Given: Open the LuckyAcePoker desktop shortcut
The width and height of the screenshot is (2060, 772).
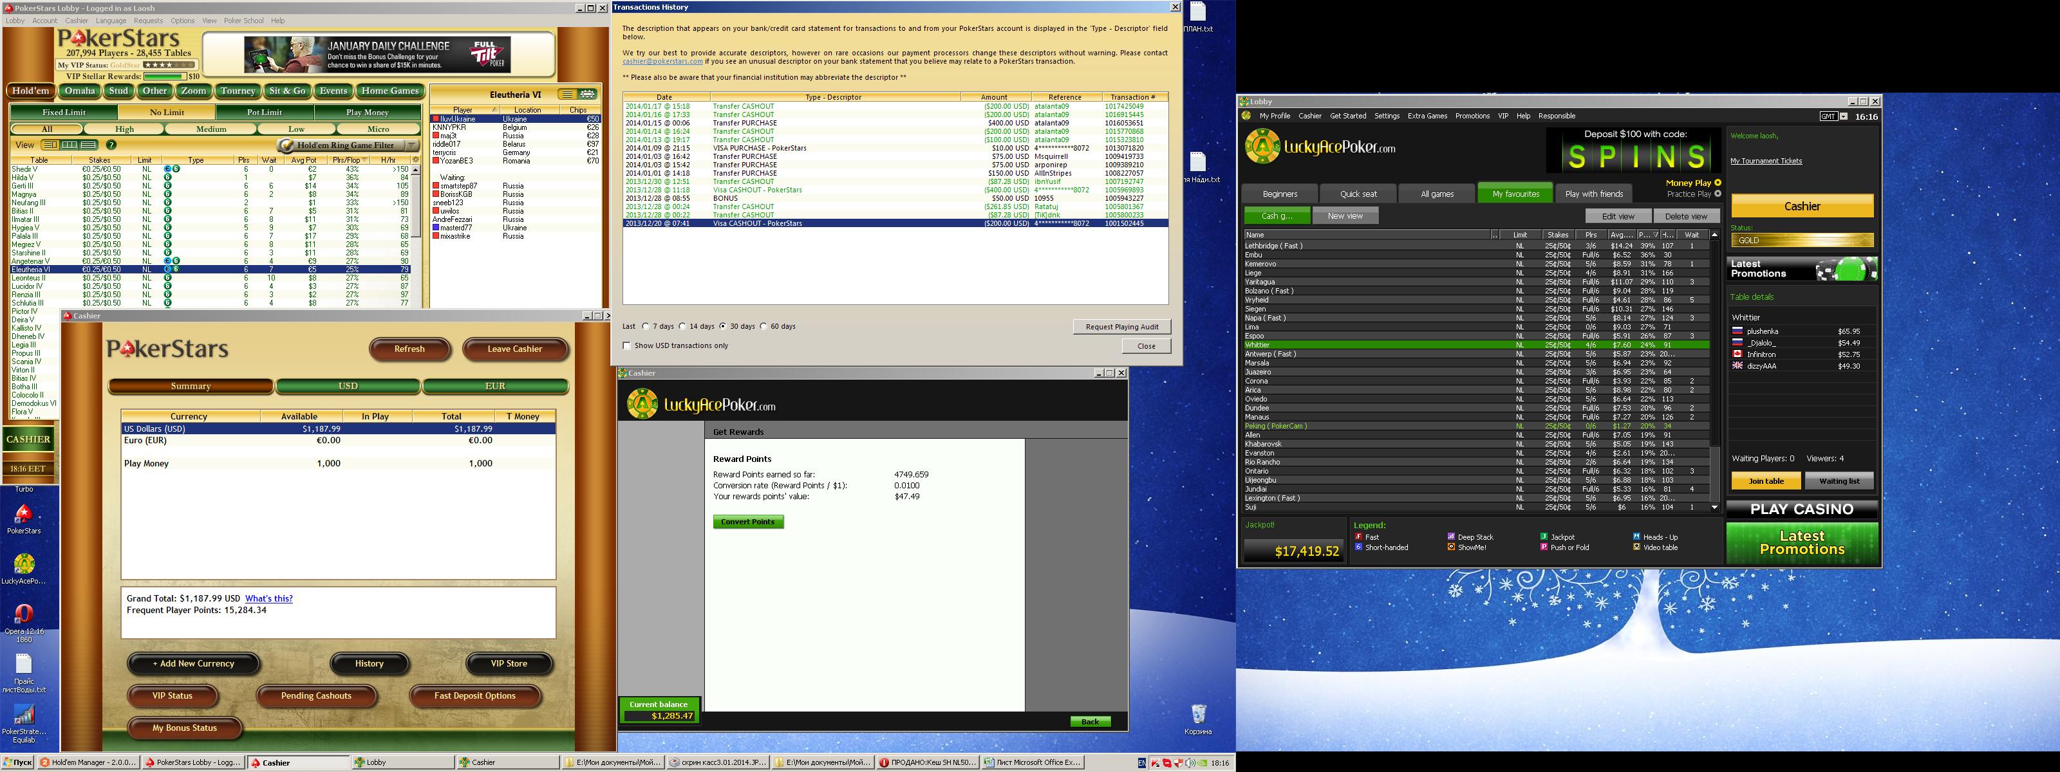Looking at the screenshot, I should tap(24, 564).
